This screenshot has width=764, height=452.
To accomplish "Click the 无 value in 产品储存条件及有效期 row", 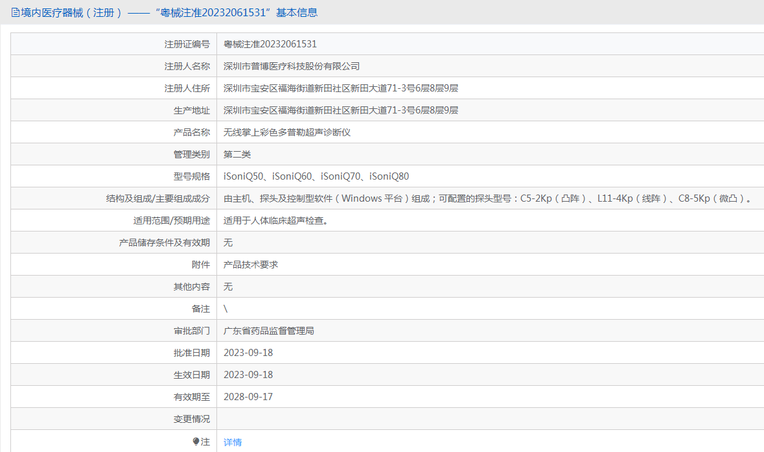I will [x=228, y=243].
